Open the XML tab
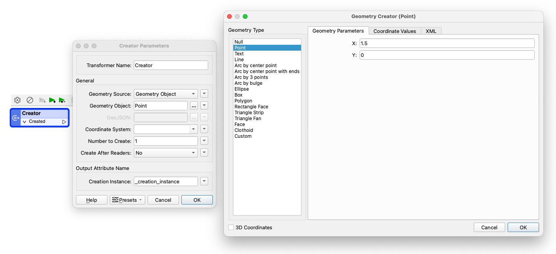The width and height of the screenshot is (556, 254). tap(431, 31)
